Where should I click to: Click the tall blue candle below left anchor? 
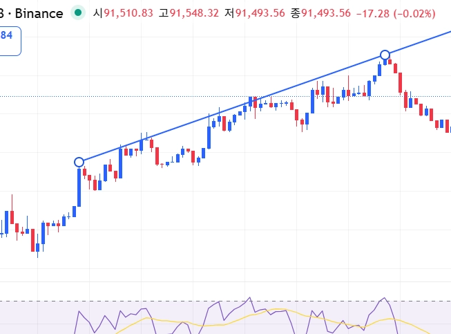click(x=79, y=187)
